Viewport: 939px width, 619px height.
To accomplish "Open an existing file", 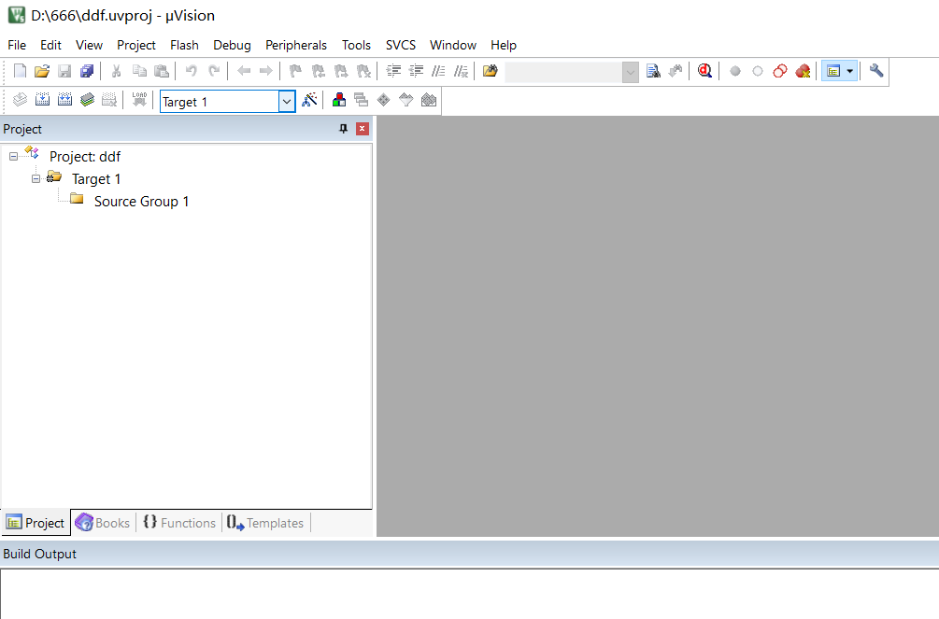I will click(x=42, y=71).
